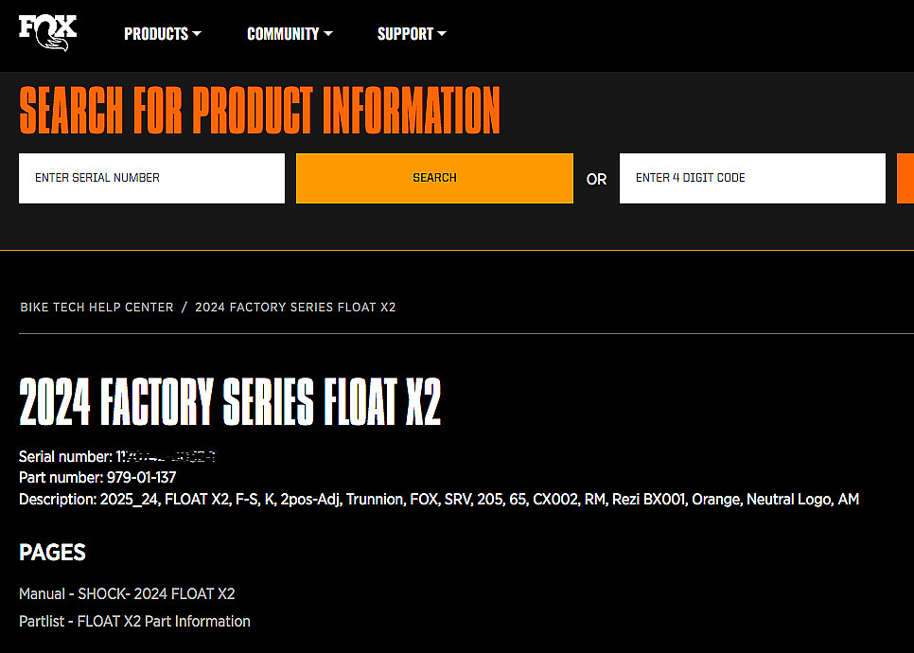Screen dimensions: 914x653
Task: Click the orange SEARCH button
Action: tap(435, 179)
